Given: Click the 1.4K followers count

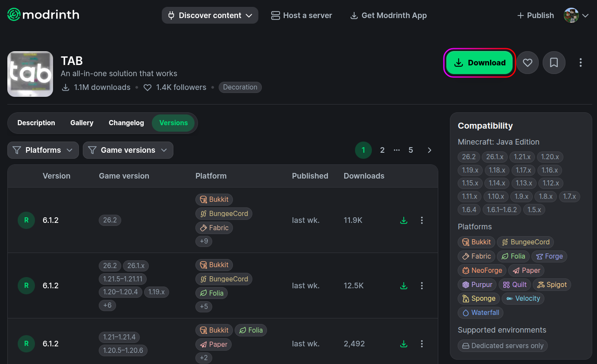Looking at the screenshot, I should pos(175,87).
